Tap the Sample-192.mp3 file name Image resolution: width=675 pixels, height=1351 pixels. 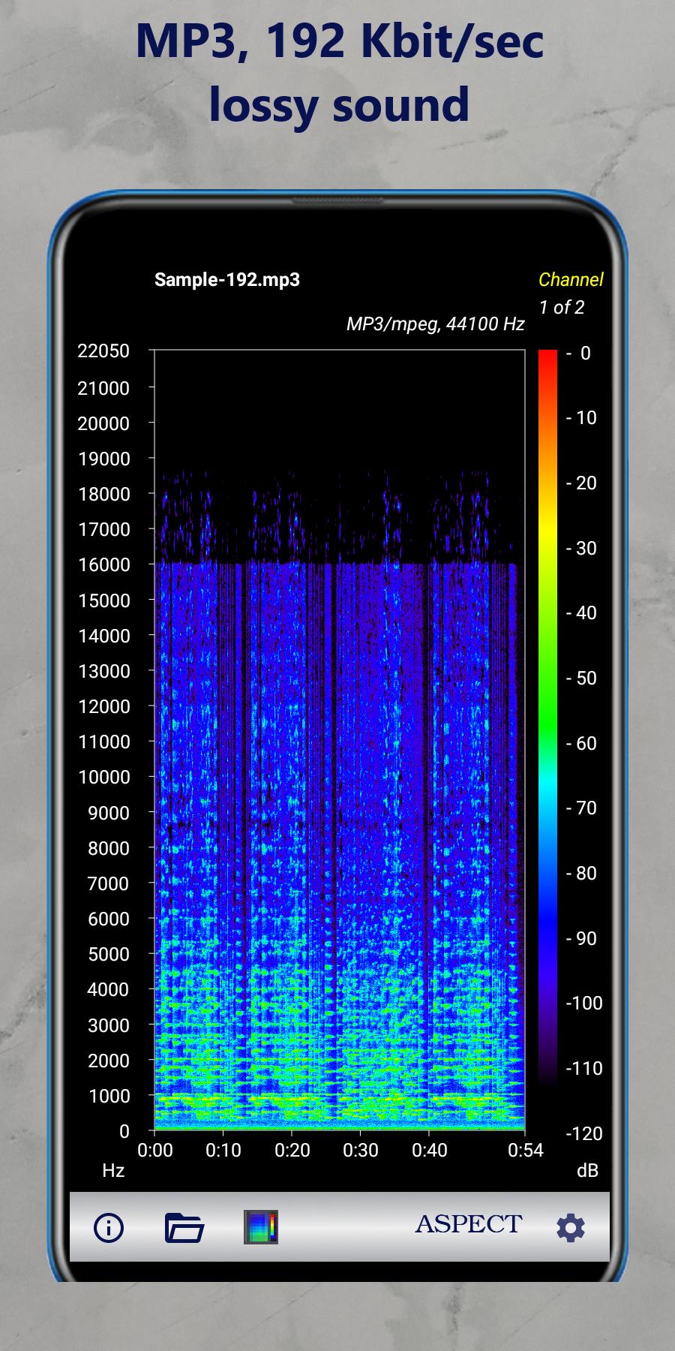point(226,280)
